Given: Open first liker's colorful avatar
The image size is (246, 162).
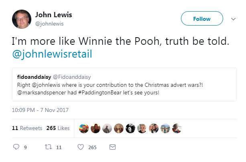Looking at the screenshot, I should [x=84, y=128].
